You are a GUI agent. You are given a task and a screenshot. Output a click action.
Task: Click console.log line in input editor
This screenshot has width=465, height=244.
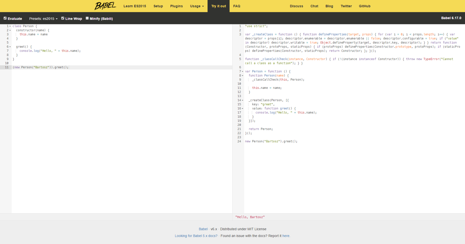pos(50,51)
